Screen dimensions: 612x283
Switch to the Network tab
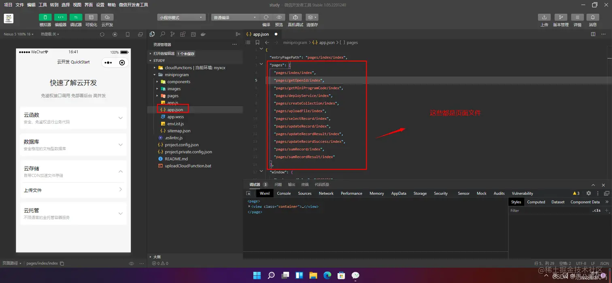[326, 193]
